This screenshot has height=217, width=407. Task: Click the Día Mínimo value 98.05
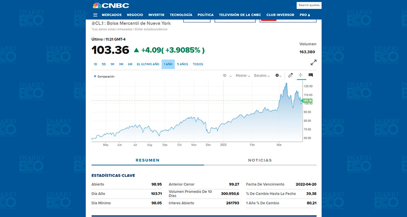coord(157,203)
